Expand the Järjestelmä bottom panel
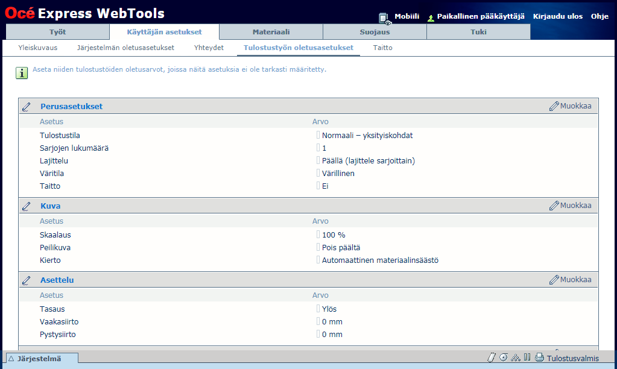 point(40,358)
